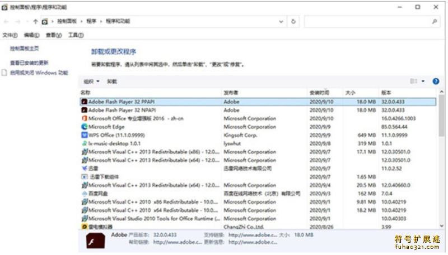Click the large Flash icon in details pane

pyautogui.click(x=95, y=240)
